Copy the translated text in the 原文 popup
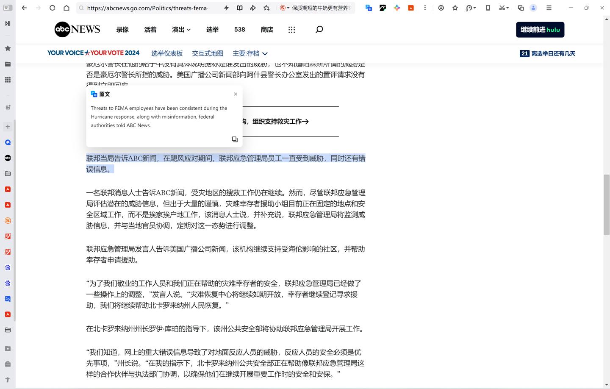Image resolution: width=610 pixels, height=389 pixels. [x=235, y=139]
